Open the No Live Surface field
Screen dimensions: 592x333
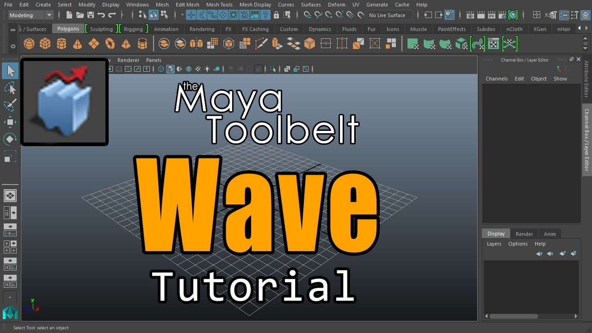pos(389,15)
